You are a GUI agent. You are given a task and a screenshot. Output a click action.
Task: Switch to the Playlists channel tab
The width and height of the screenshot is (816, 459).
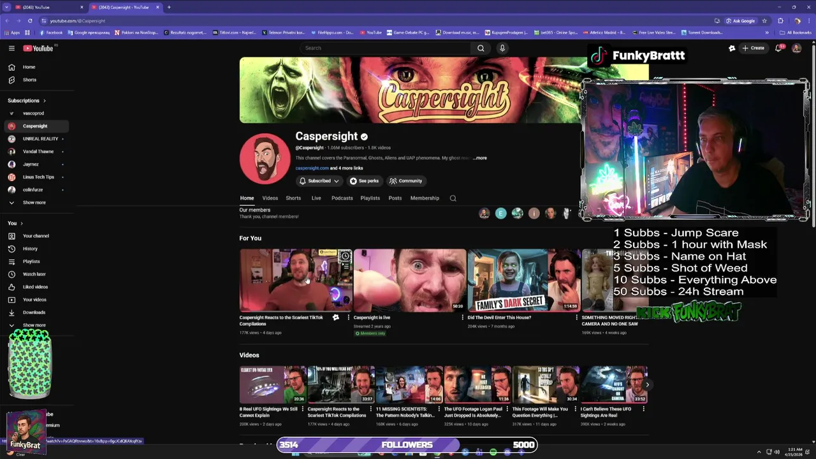coord(370,198)
